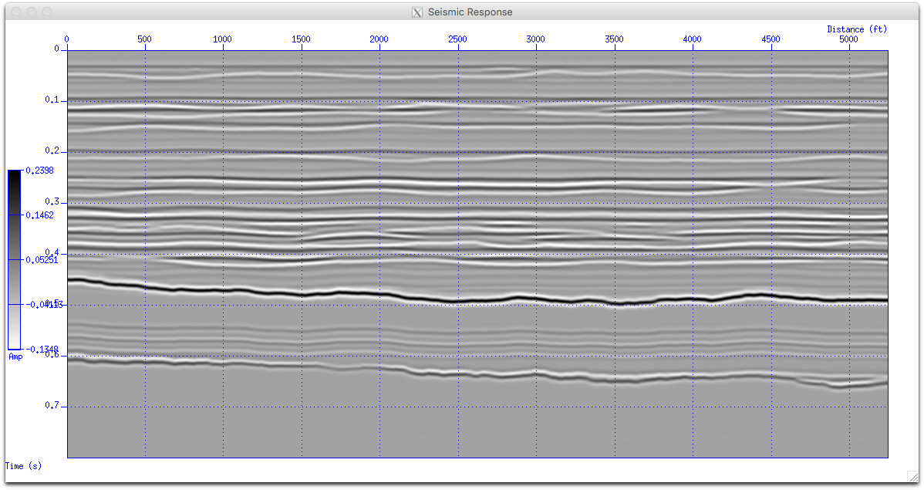Click the Distance (ft) axis label
Viewport: 924px width, 490px height.
click(x=856, y=29)
